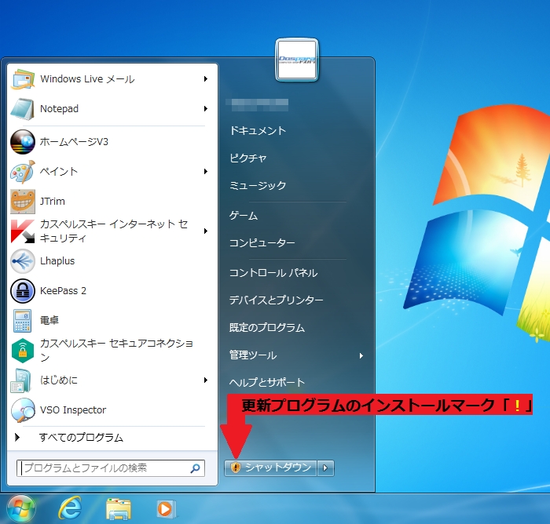Screen dimensions: 550x524
Task: Open Windows Explorer folder on taskbar
Action: point(119,509)
